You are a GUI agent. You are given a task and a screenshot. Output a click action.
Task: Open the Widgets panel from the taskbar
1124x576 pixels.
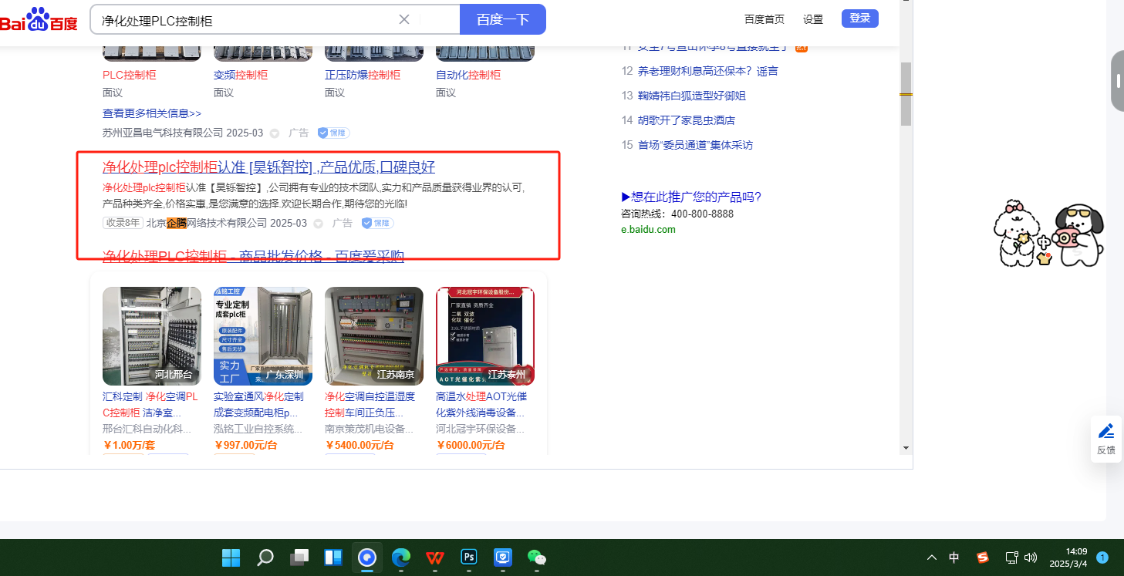tap(332, 557)
